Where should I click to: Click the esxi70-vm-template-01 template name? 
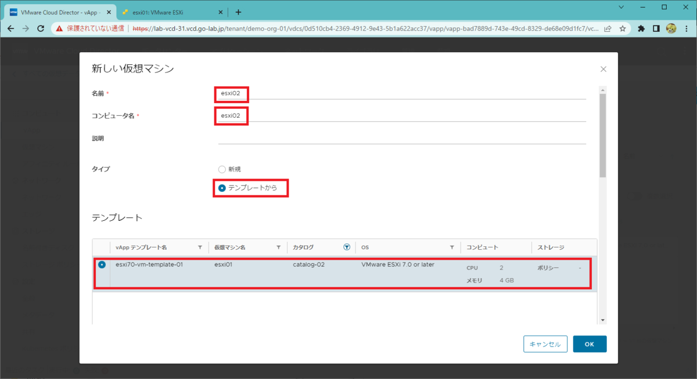pyautogui.click(x=149, y=265)
